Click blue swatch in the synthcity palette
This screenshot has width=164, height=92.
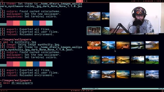coord(36,64)
